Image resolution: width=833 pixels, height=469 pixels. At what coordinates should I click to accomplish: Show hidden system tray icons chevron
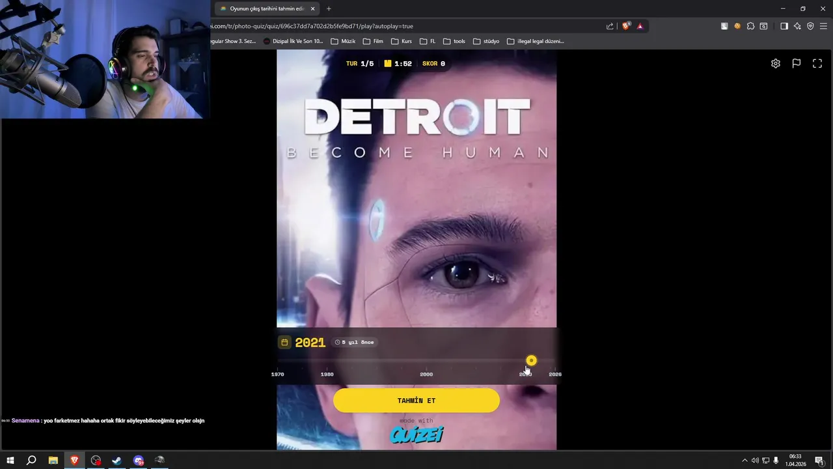(744, 461)
